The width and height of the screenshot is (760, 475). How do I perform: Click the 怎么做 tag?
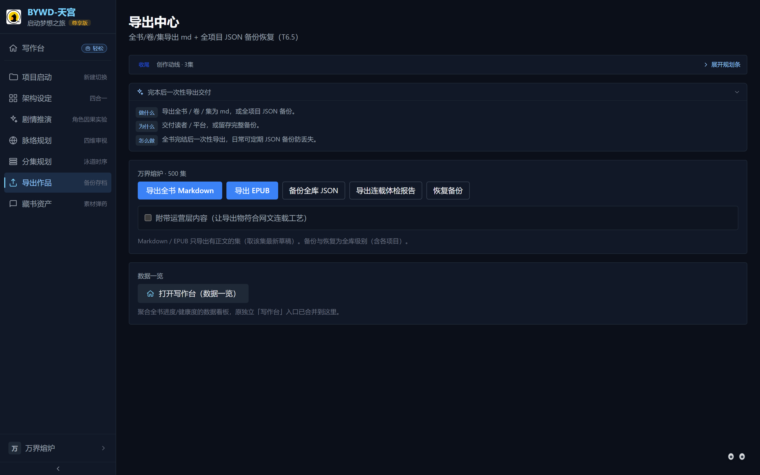146,140
